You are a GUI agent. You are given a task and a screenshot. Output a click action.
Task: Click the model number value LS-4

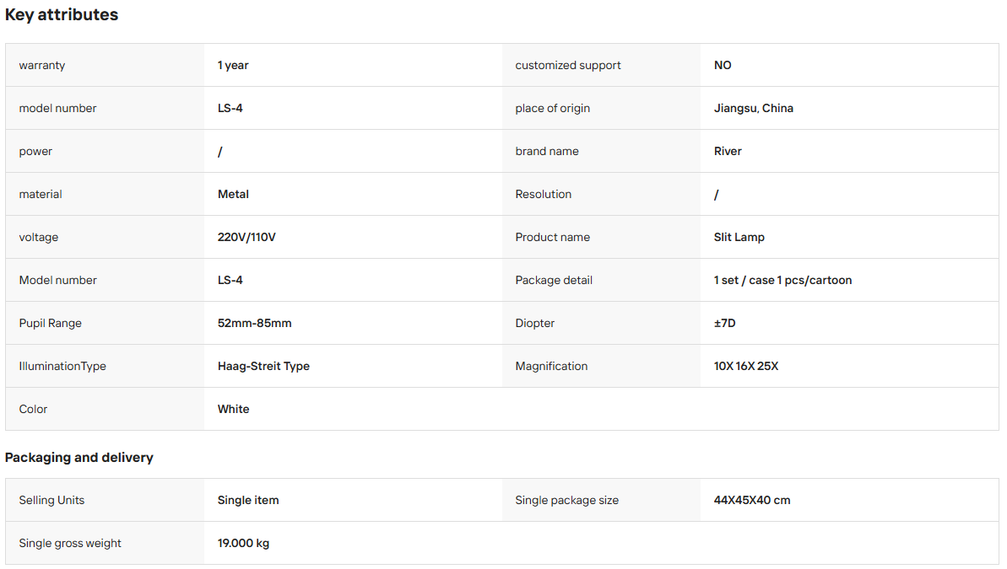coord(230,109)
